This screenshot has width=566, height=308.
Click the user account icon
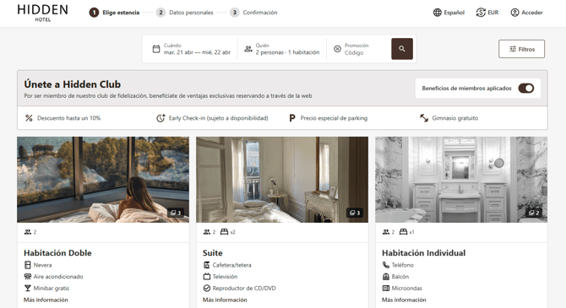pyautogui.click(x=514, y=13)
